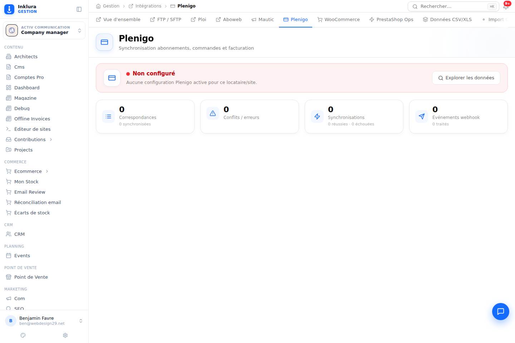Screen dimensions: 515x343
Task: Click the Plenigo header card icon
Action: point(104,42)
